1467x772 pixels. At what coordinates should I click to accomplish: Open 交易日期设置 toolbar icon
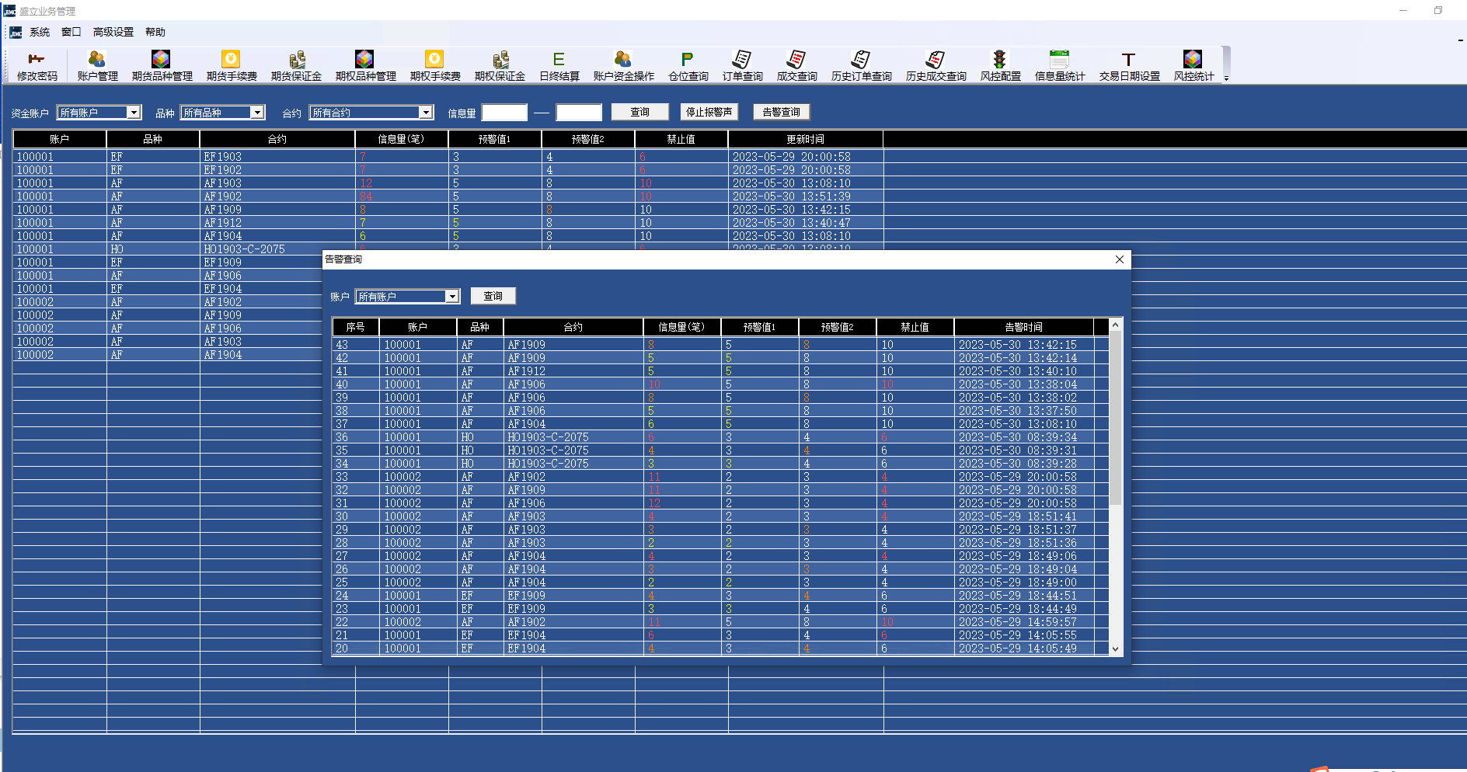1129,67
